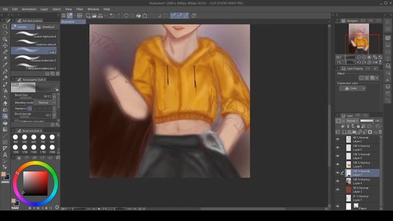Select the Decoration sparkle tool

pos(5,97)
